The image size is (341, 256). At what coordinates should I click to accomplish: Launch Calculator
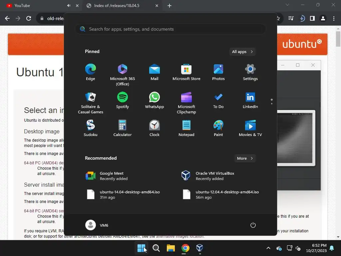pyautogui.click(x=123, y=128)
